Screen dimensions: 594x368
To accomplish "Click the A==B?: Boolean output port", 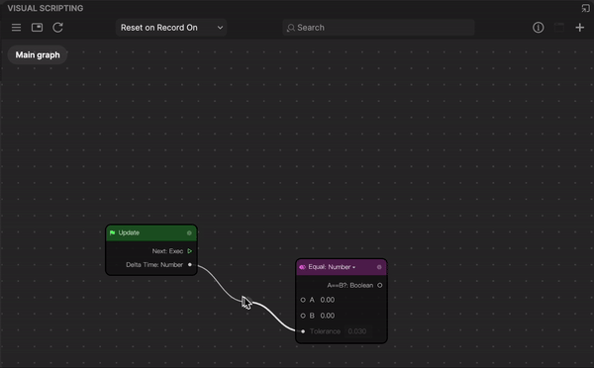I will click(x=379, y=286).
